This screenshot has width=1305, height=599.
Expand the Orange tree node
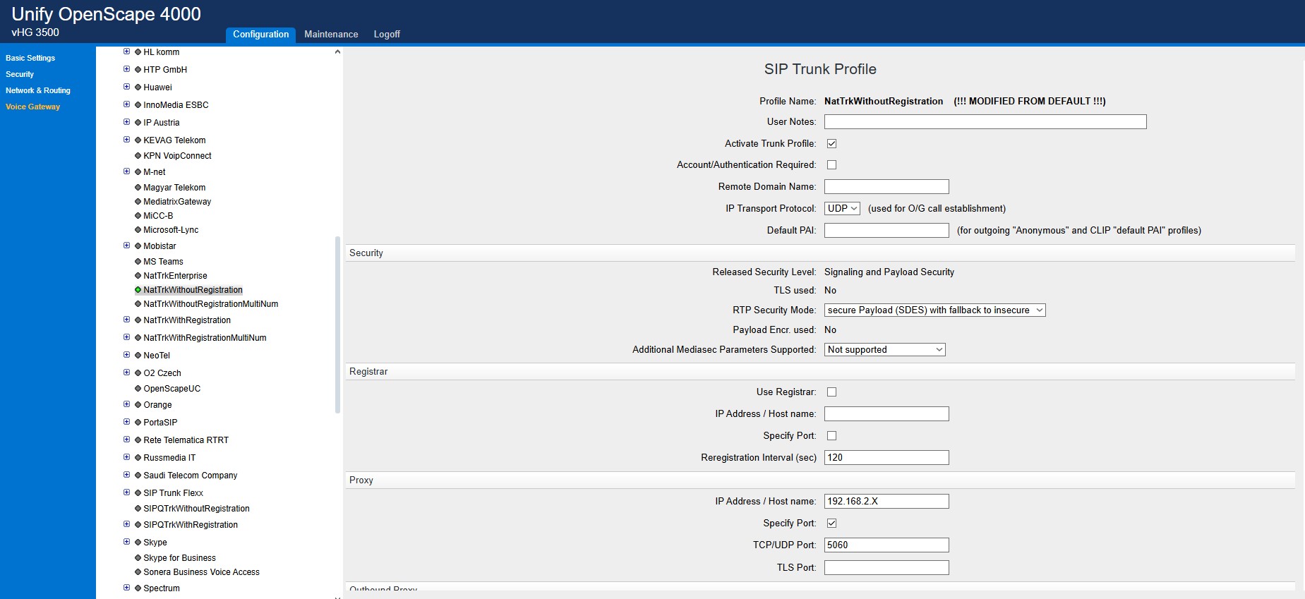[x=127, y=405]
